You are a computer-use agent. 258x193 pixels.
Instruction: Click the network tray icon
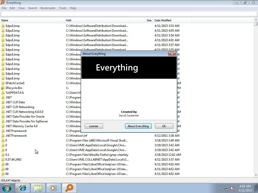tap(227, 188)
